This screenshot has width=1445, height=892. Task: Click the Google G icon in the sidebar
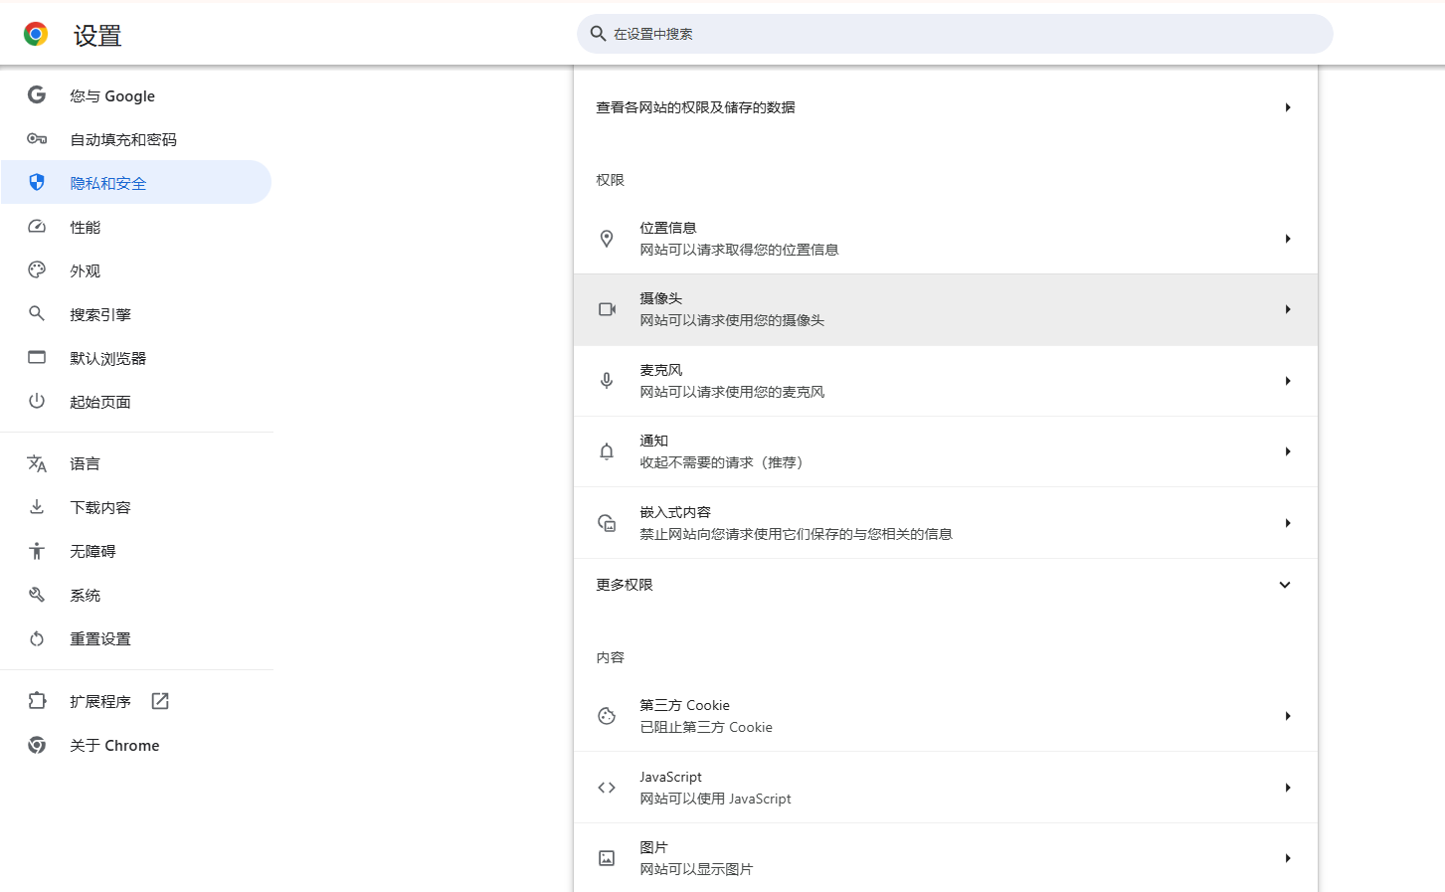coord(37,95)
